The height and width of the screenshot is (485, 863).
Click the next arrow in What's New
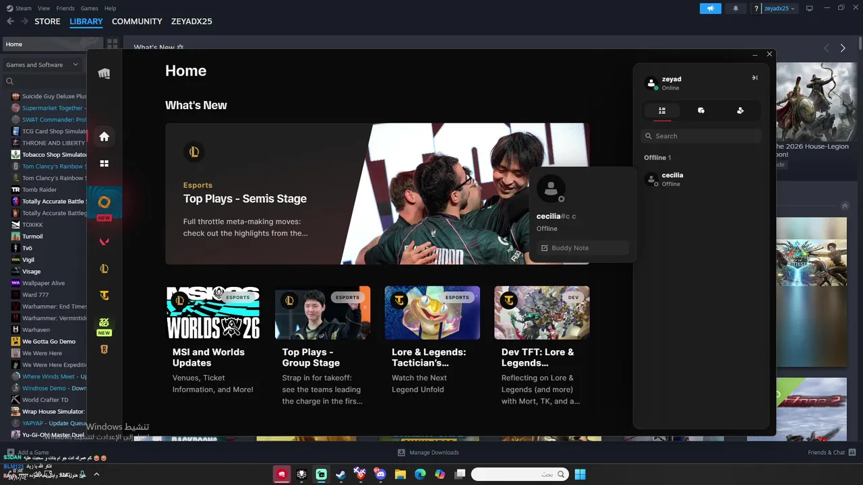(x=843, y=48)
